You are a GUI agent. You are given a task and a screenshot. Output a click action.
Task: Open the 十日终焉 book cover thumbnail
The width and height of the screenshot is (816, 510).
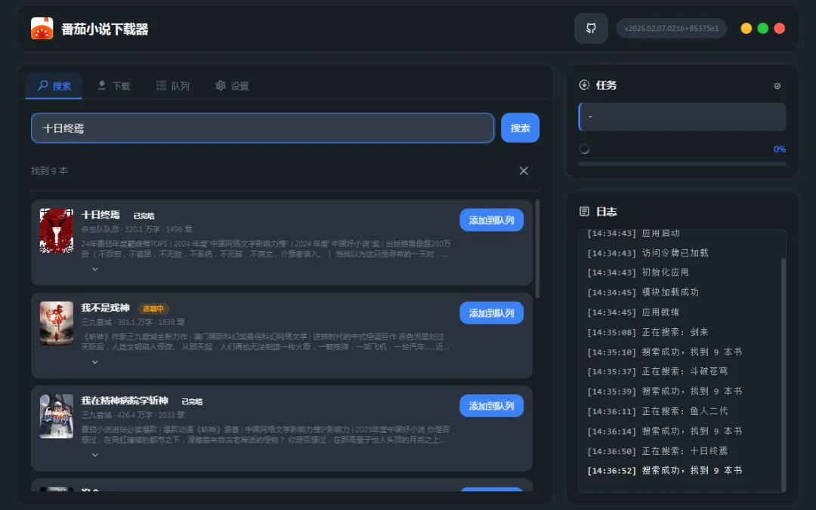(x=56, y=230)
